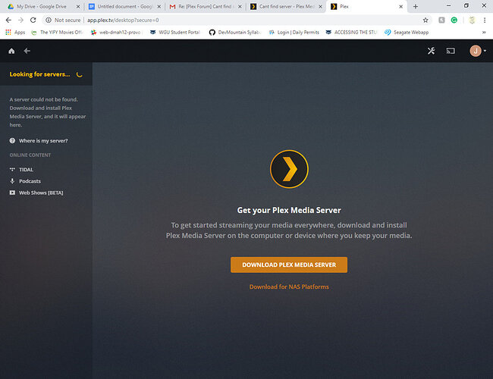Viewport: 493px width, 379px height.
Task: Open Plex settings wrench-and-screwdriver icon
Action: click(431, 51)
